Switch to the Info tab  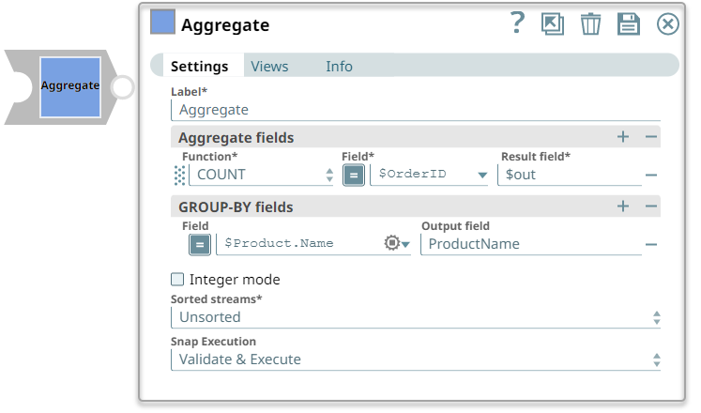pyautogui.click(x=339, y=66)
